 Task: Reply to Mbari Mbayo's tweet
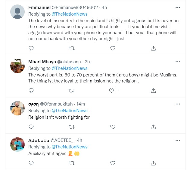31,90
